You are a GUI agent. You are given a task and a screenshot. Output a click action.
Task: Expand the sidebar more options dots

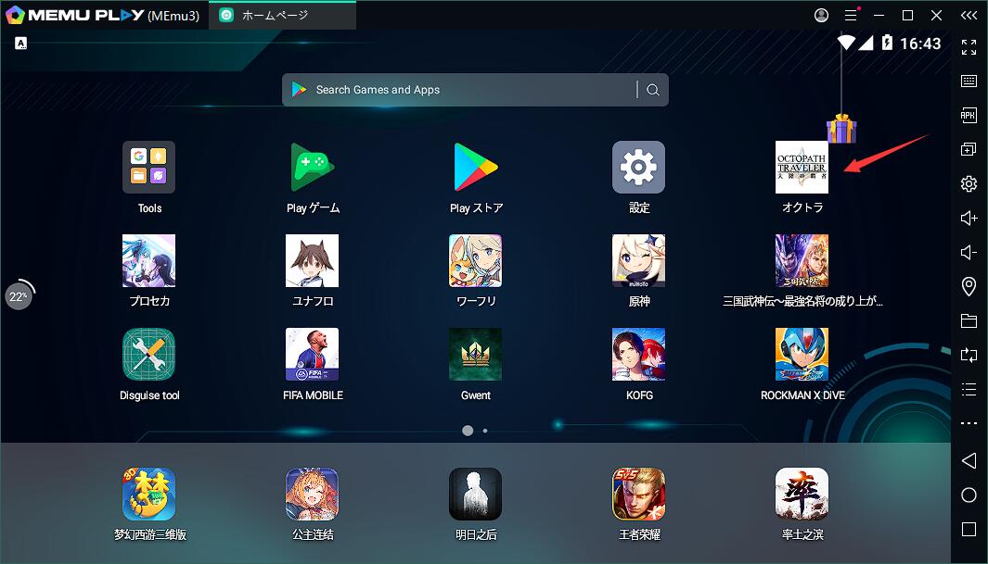tap(970, 423)
